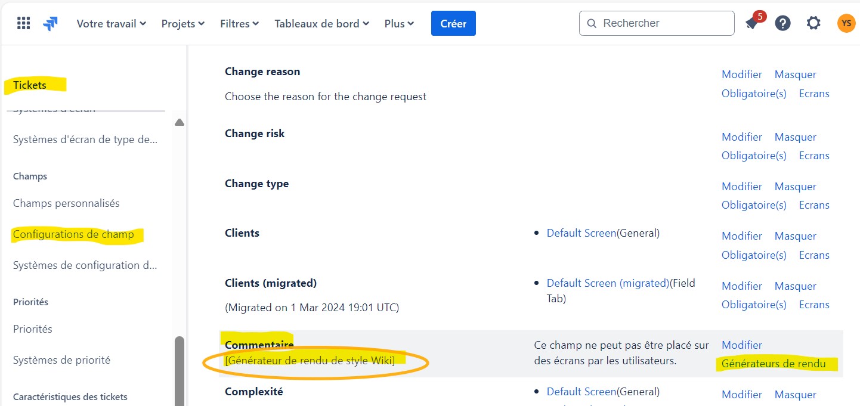Click Modifier for the Change reason field

pyautogui.click(x=741, y=74)
